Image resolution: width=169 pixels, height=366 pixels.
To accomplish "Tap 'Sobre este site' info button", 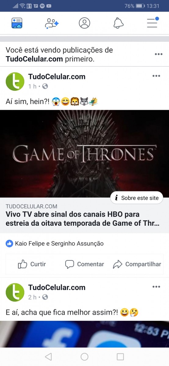I will point(137,198).
